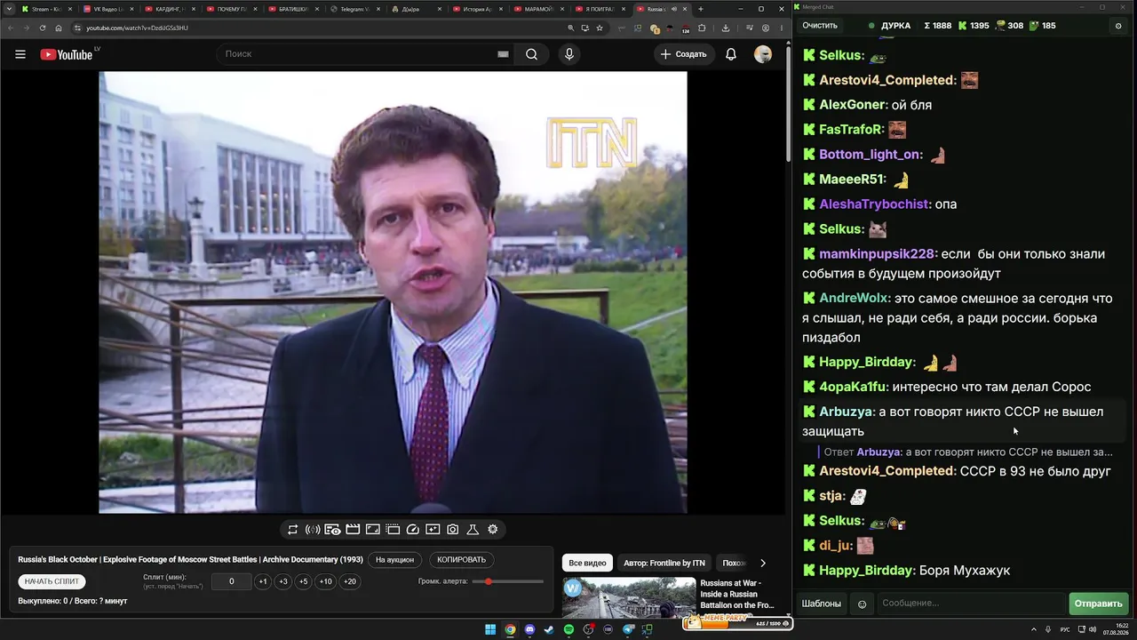Expand more filter chips with right chevron
Screen dimensions: 1137x640
tap(762, 563)
